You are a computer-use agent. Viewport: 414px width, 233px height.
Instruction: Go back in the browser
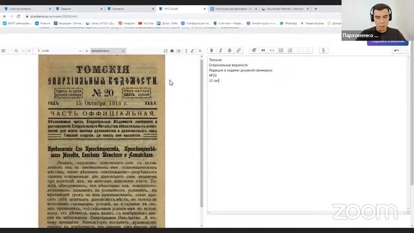point(5,16)
